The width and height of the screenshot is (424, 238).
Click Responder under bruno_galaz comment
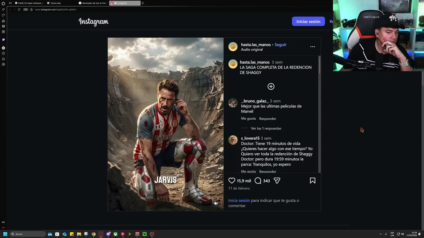267,119
